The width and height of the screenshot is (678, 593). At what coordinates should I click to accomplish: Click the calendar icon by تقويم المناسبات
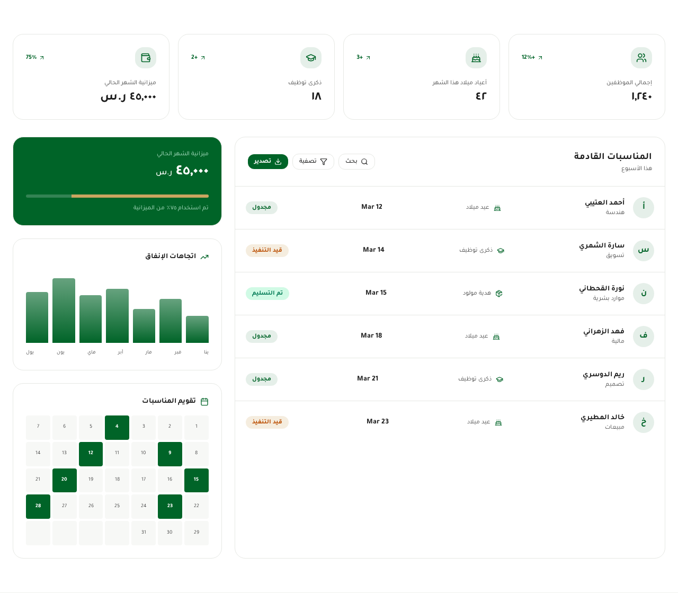click(x=204, y=401)
